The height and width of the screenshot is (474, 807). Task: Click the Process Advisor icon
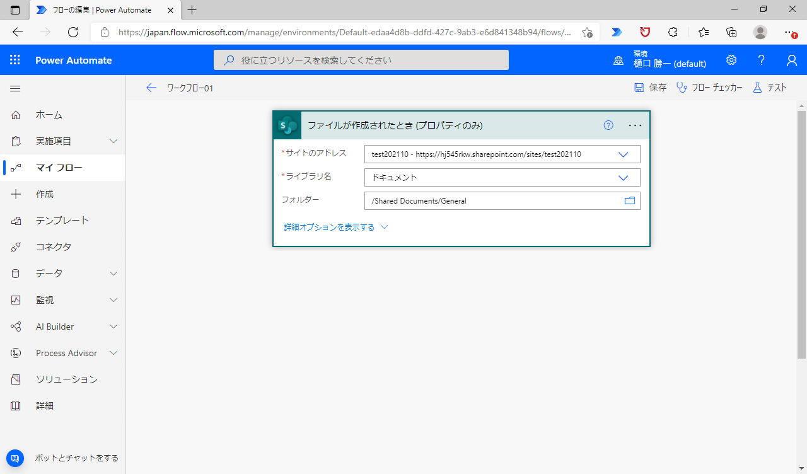click(x=16, y=353)
